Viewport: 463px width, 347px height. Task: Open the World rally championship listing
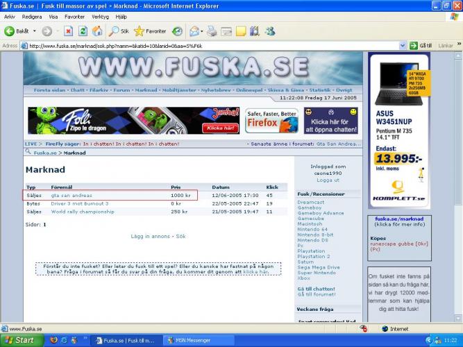[83, 212]
